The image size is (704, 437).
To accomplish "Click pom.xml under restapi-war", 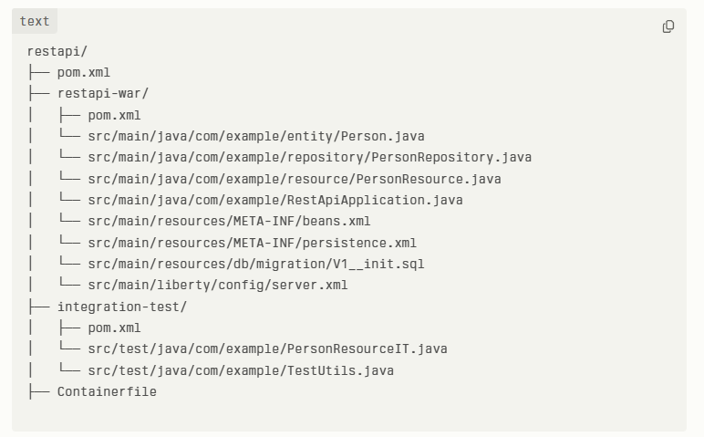I will 114,116.
